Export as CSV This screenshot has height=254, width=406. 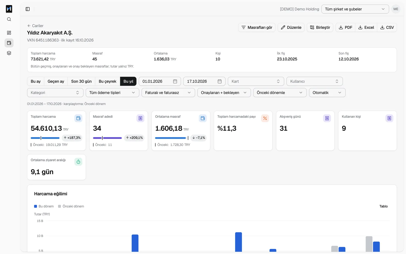[x=387, y=27]
